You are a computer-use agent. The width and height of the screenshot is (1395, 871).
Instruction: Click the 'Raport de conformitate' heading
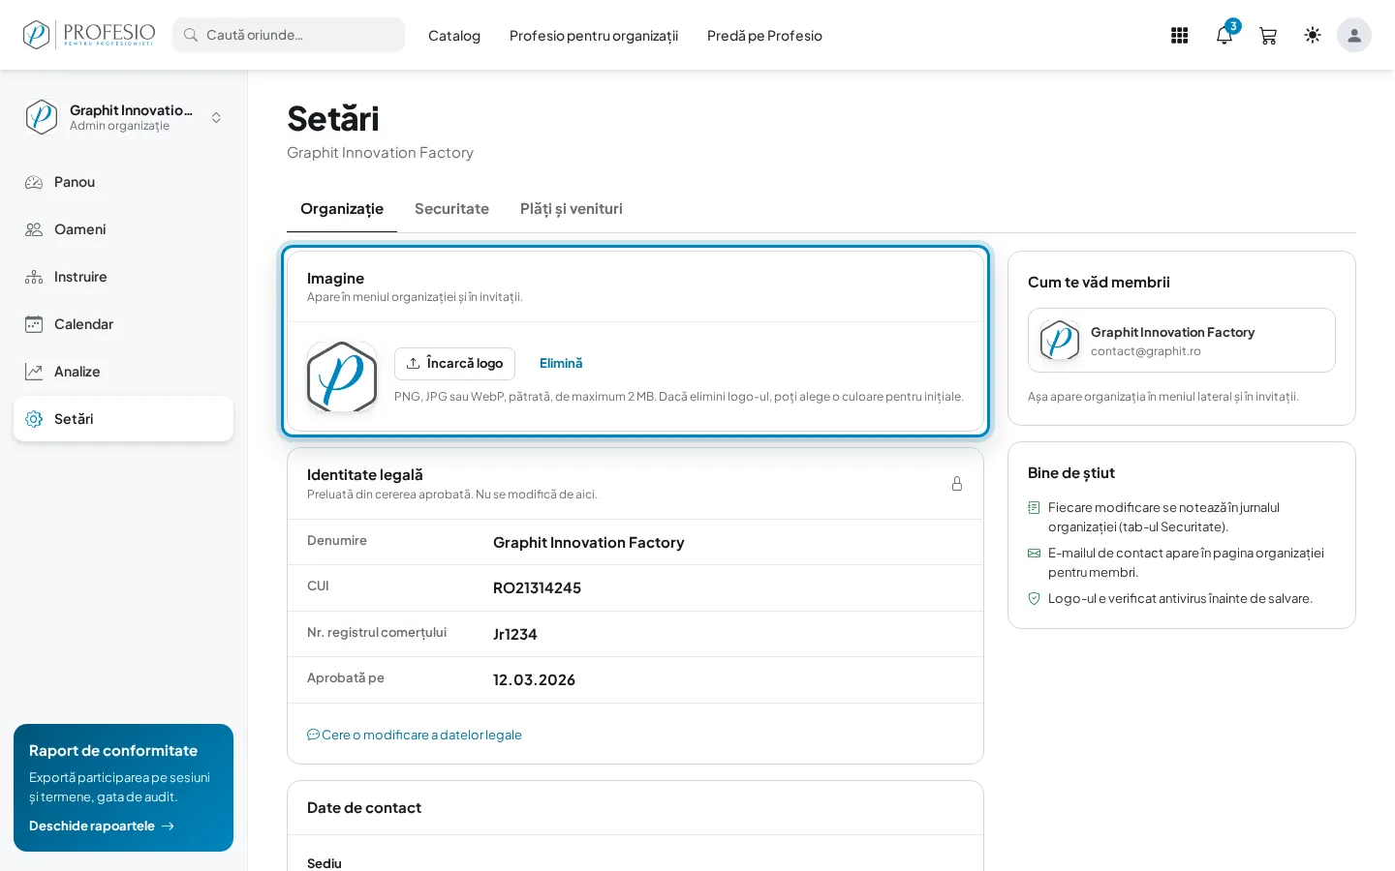(x=113, y=751)
